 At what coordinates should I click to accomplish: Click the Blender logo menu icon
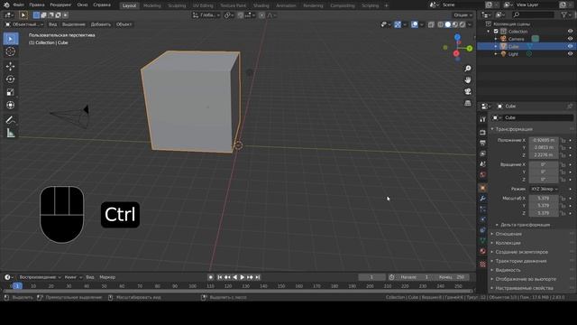point(6,5)
